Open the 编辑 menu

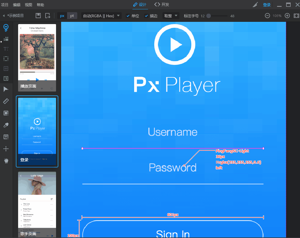click(17, 5)
